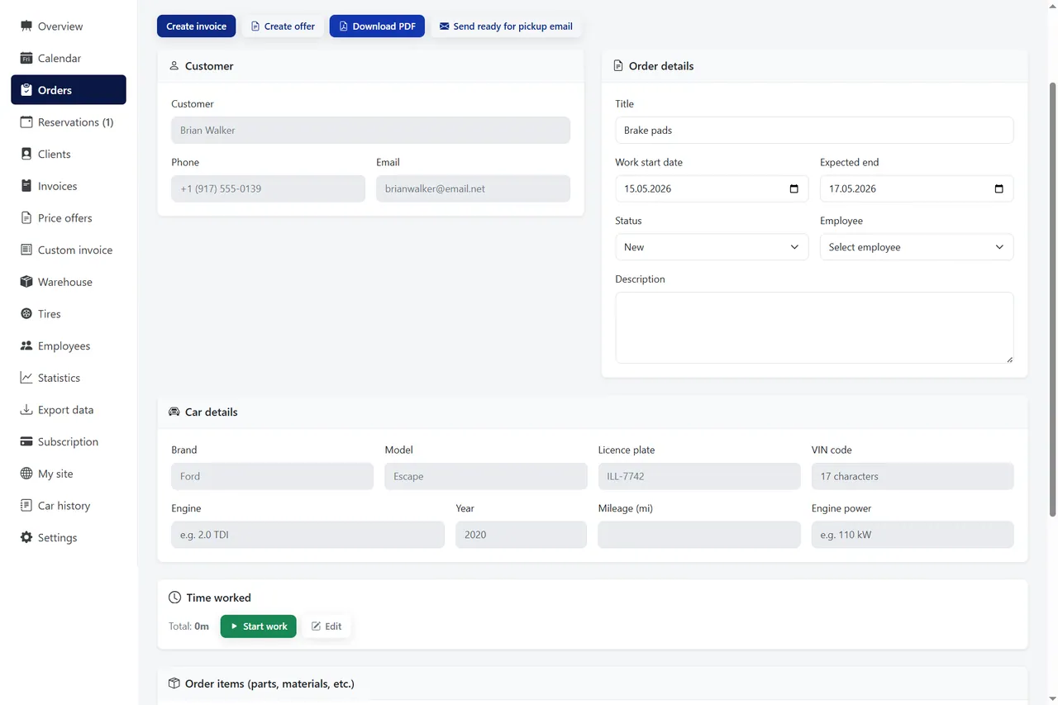Click the clock icon beside Time worked
This screenshot has width=1058, height=705.
click(x=174, y=598)
